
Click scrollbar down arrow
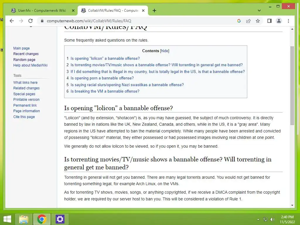(x=292, y=205)
